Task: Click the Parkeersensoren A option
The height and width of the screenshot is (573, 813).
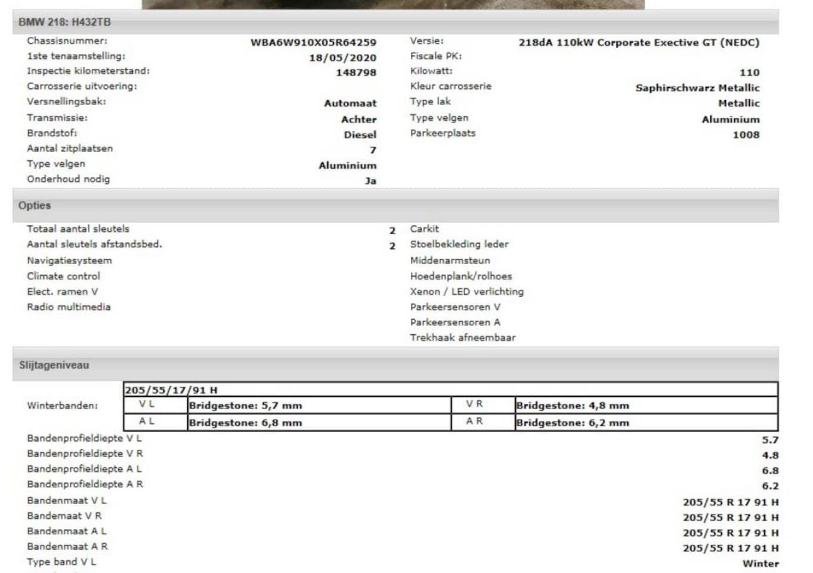Action: point(455,322)
